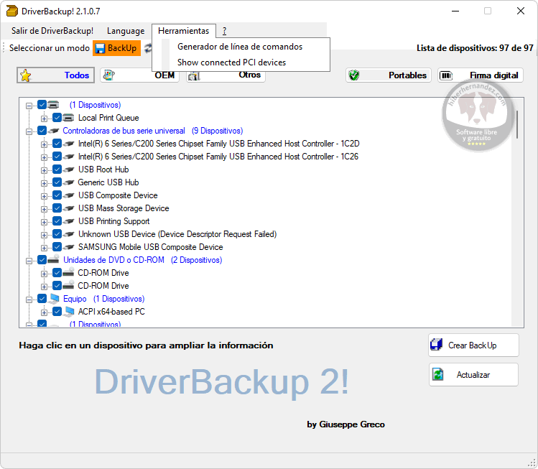The height and width of the screenshot is (469, 538).
Task: Select the Portables filter button
Action: [389, 75]
